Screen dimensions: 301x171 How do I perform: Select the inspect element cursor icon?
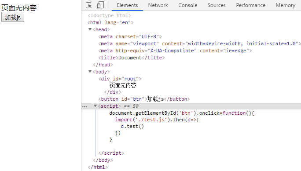coord(89,5)
